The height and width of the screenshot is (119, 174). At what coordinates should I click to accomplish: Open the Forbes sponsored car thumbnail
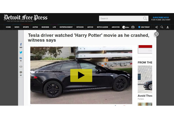click(x=145, y=79)
